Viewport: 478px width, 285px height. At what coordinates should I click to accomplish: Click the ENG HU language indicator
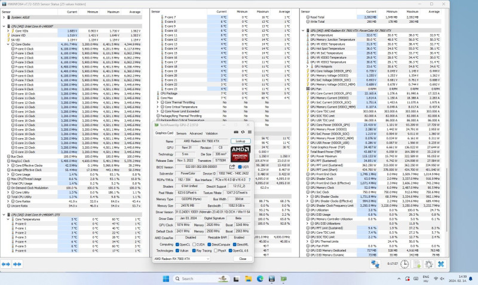pyautogui.click(x=426, y=278)
